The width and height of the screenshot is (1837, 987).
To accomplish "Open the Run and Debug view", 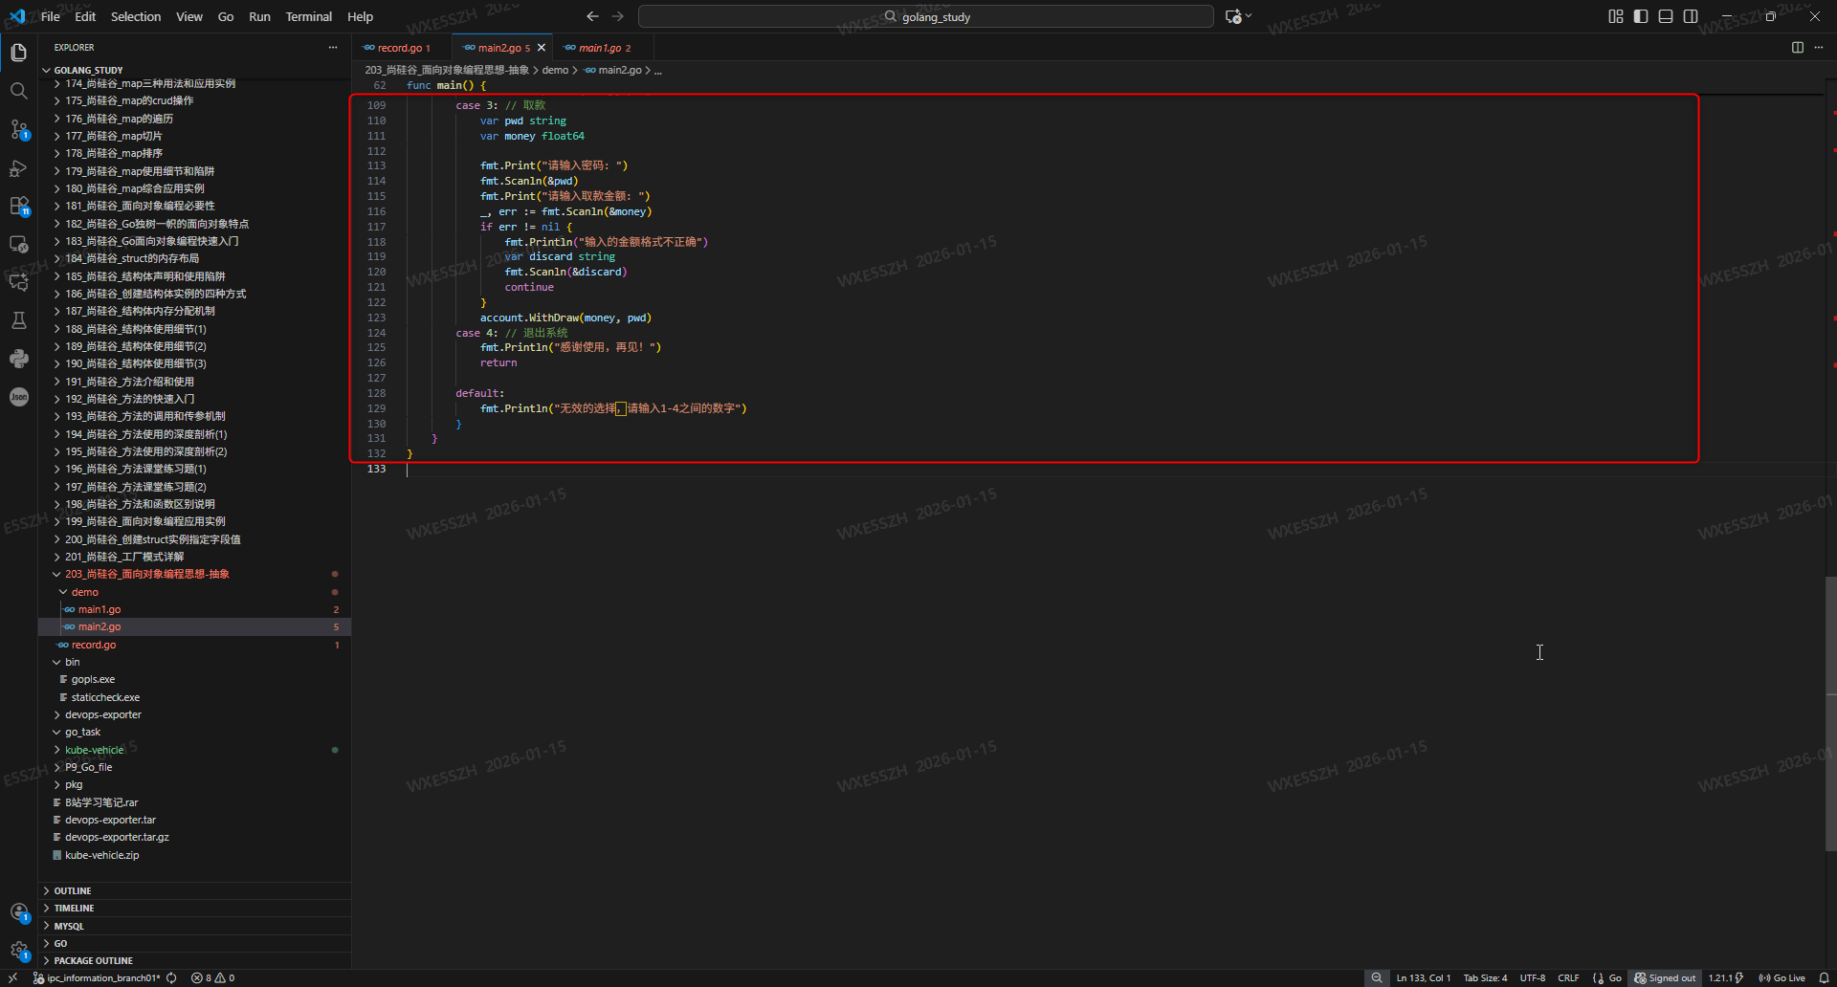I will click(19, 167).
